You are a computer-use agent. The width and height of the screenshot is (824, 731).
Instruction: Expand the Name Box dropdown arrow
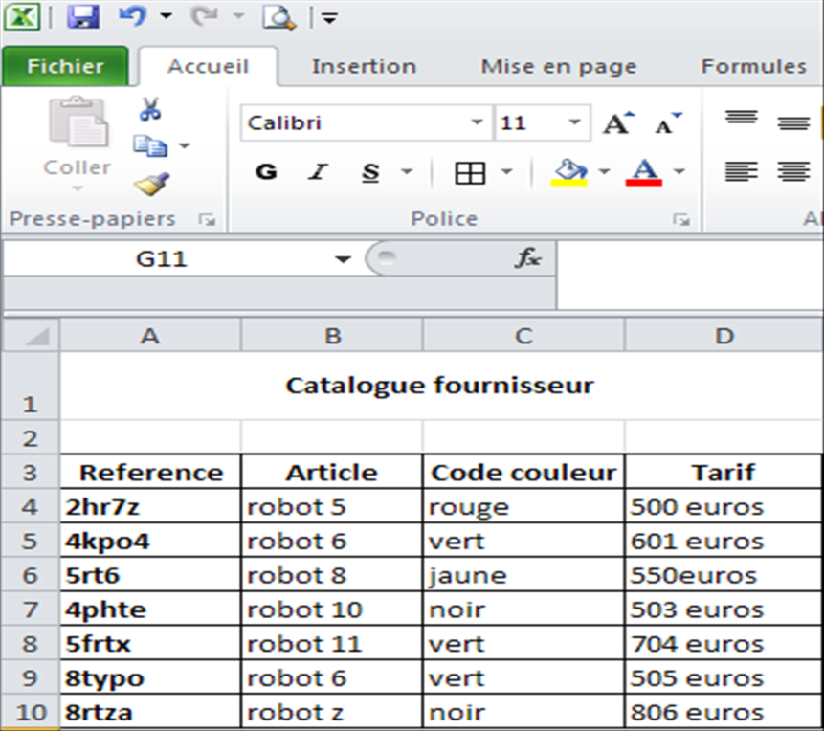pyautogui.click(x=343, y=259)
